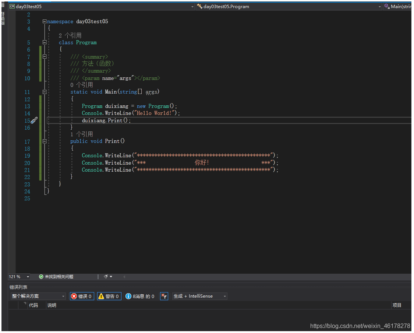Open the '0 个引用' CodeLens above Main
This screenshot has width=414, height=333.
[82, 85]
